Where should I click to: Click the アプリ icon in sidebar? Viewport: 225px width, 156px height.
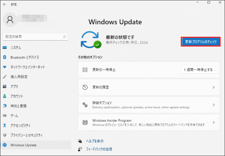(5, 87)
